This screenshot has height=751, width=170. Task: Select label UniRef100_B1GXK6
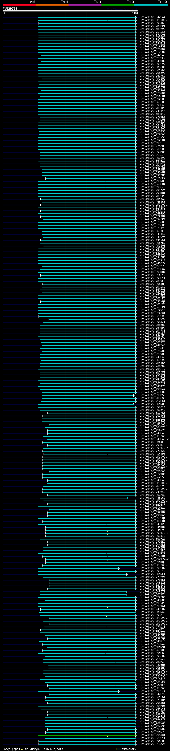click(x=152, y=413)
